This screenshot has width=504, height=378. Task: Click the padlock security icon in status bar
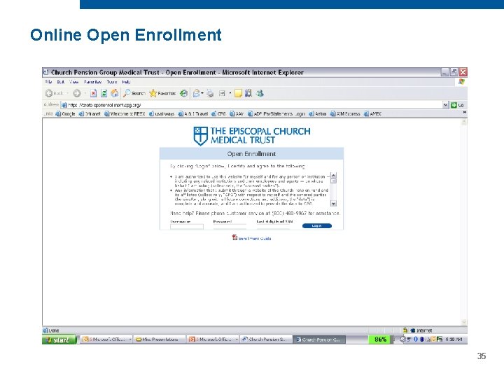(x=405, y=330)
